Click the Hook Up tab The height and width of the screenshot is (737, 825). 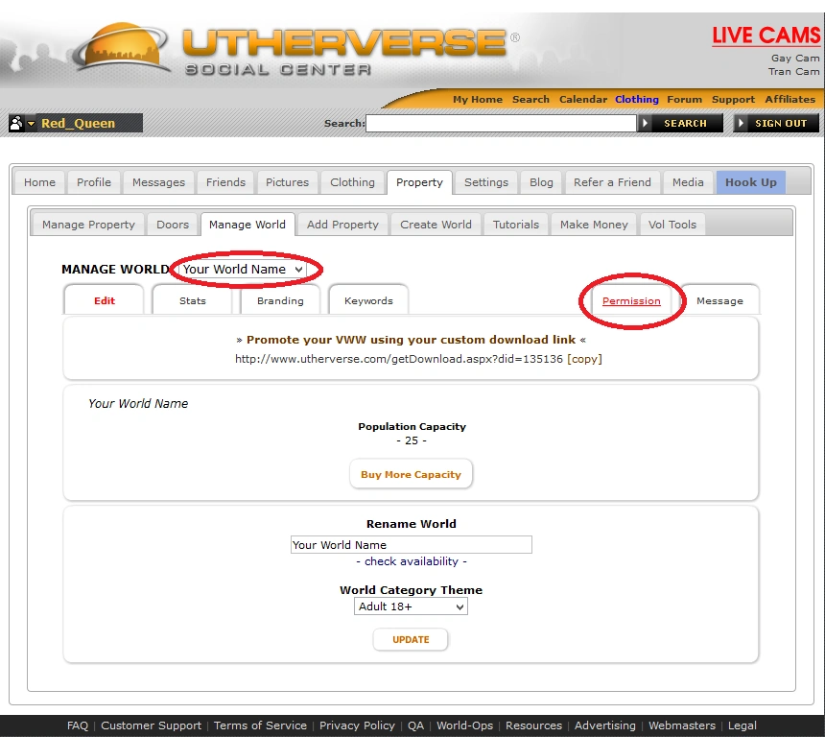751,182
